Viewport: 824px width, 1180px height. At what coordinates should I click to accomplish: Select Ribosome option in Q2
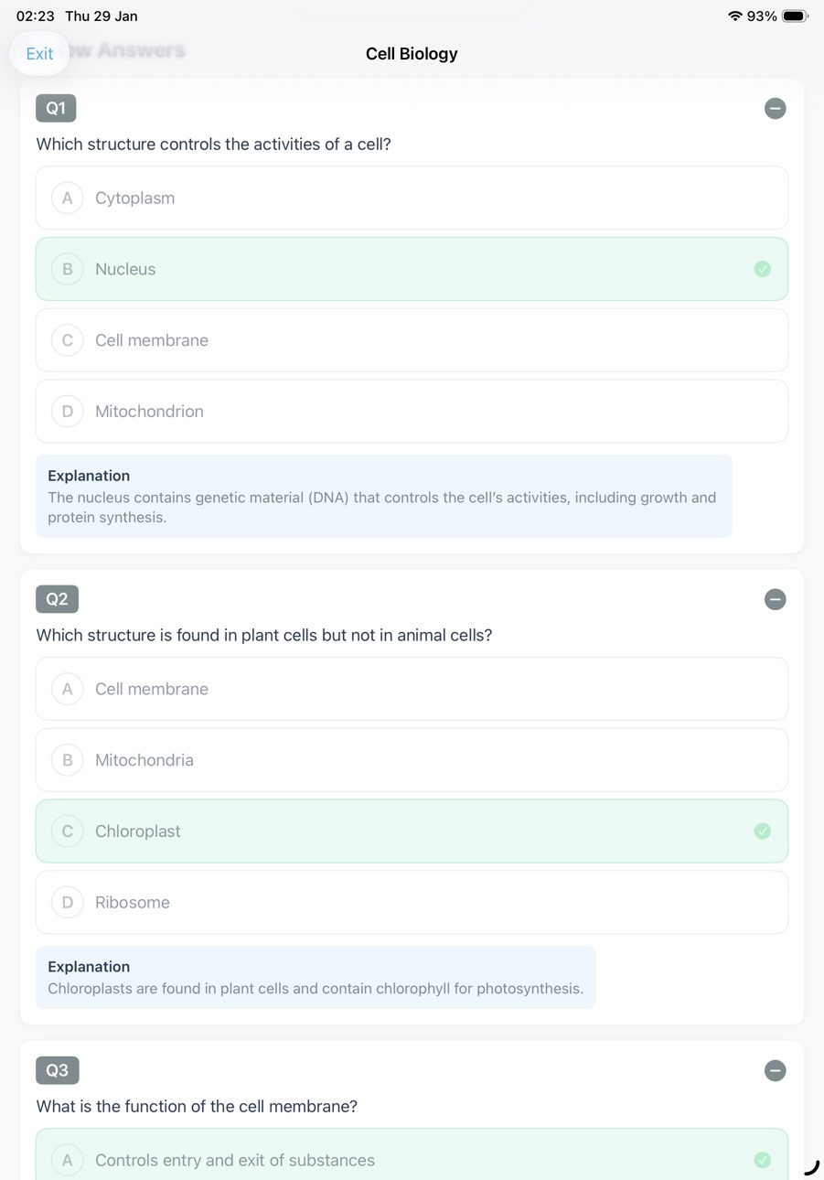pos(412,903)
